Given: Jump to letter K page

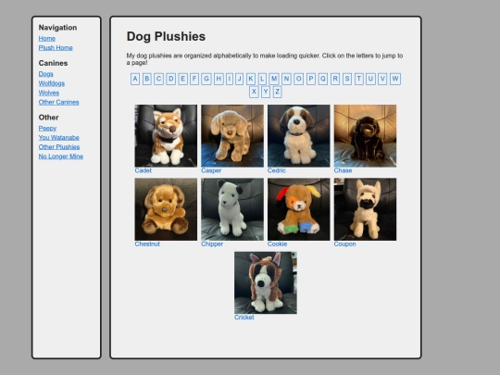Looking at the screenshot, I should [251, 79].
